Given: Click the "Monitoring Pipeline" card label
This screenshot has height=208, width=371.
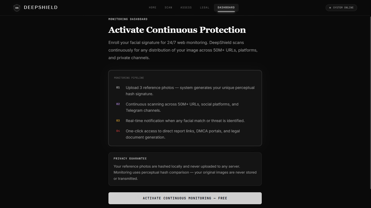Looking at the screenshot, I should (129, 78).
